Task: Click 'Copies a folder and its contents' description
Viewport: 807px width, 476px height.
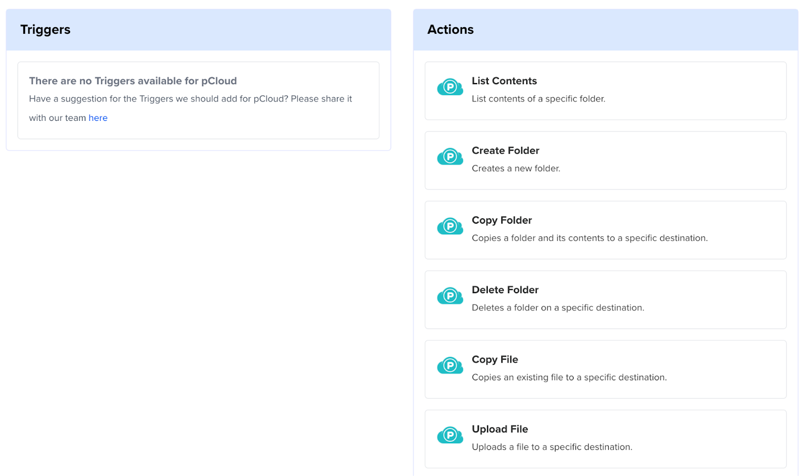Action: pos(590,238)
